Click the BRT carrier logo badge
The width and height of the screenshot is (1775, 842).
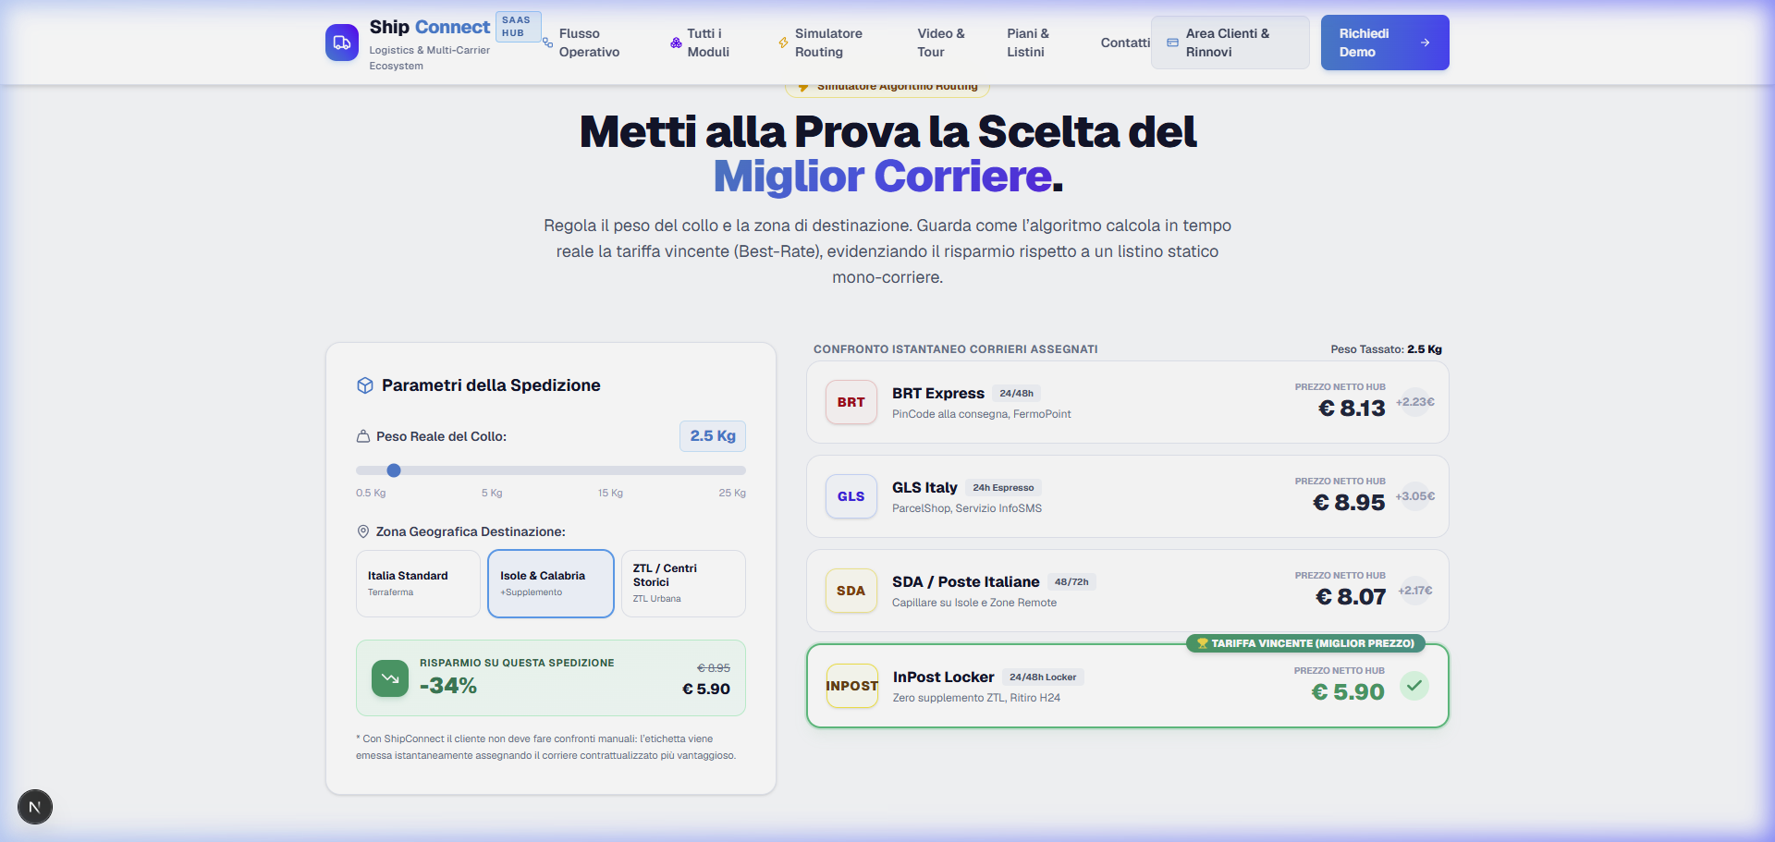851,402
